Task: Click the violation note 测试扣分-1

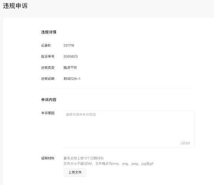Action: tap(72, 79)
